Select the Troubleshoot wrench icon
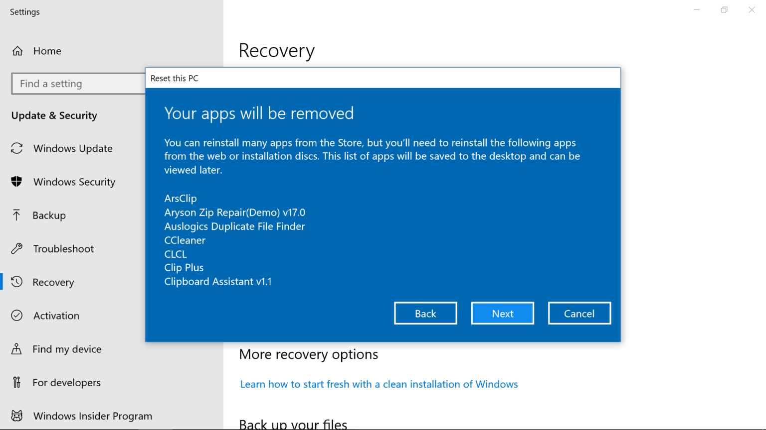Viewport: 766px width, 430px height. (16, 248)
